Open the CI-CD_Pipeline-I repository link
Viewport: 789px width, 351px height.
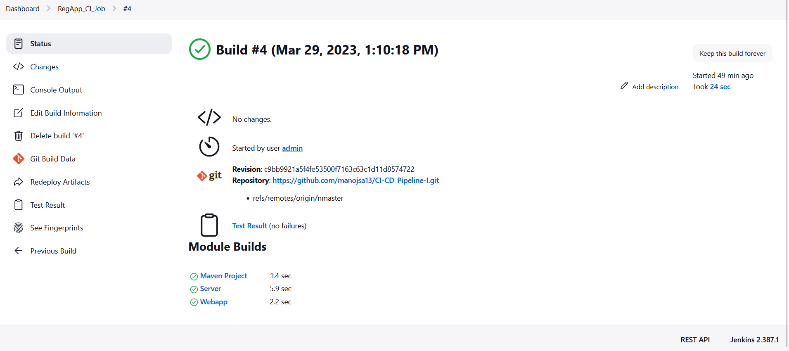[x=355, y=180]
